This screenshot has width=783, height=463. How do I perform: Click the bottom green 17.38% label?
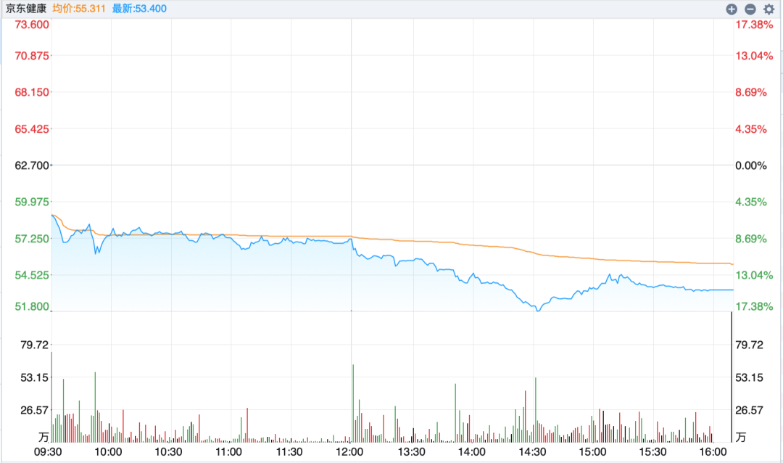[753, 306]
